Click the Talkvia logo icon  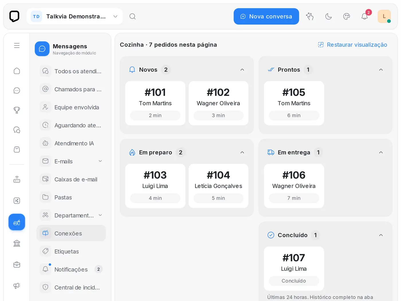tap(14, 16)
